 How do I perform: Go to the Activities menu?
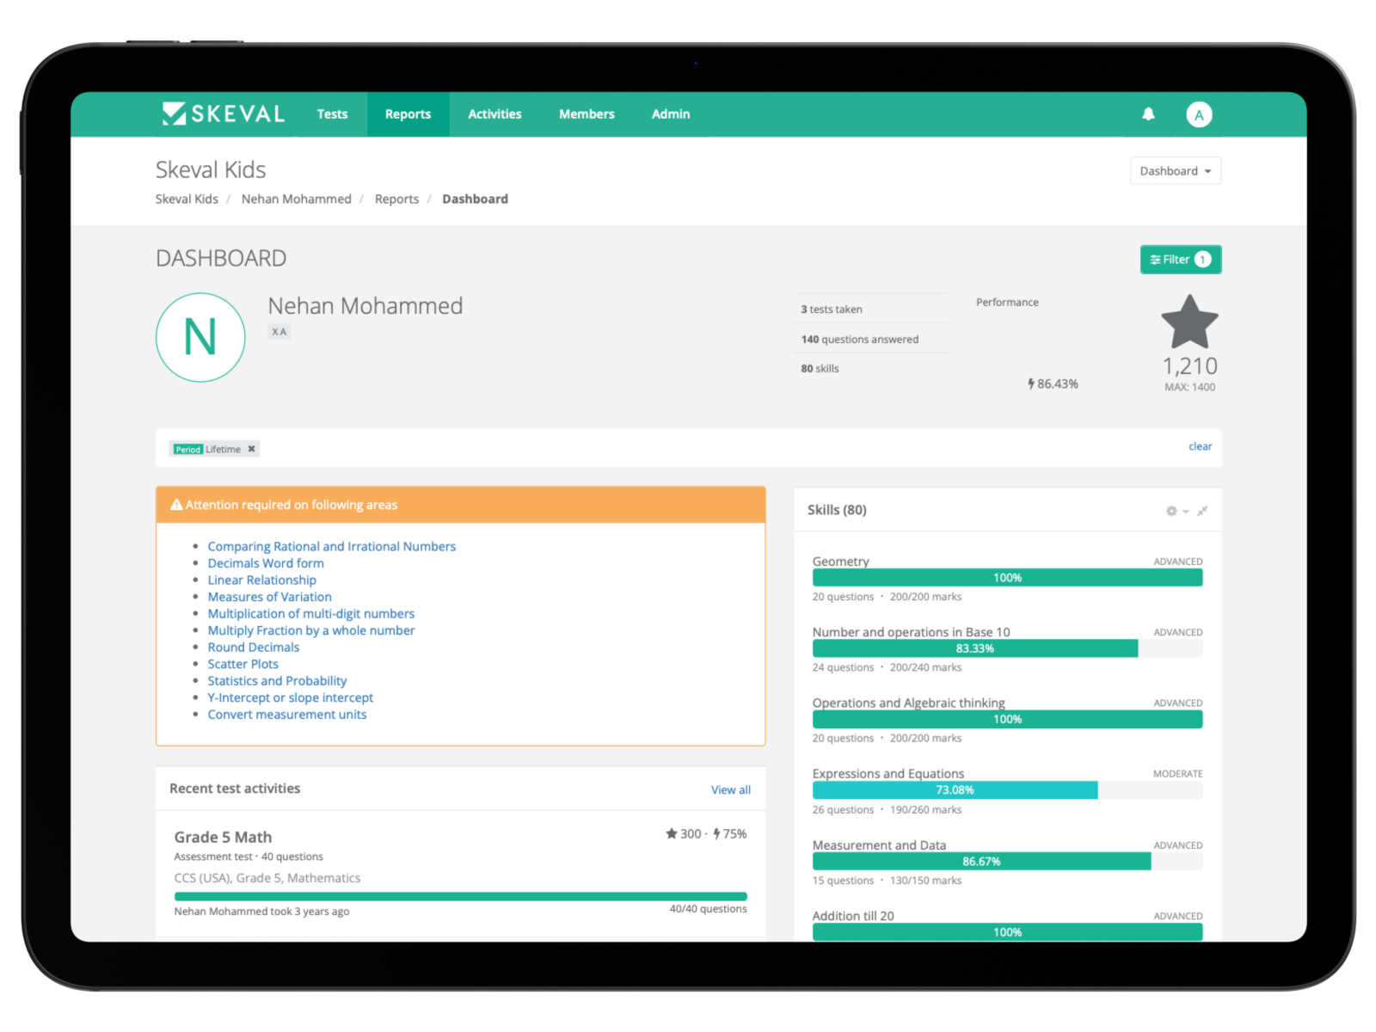point(494,114)
